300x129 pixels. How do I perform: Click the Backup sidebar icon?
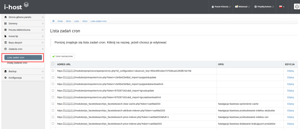(6, 71)
